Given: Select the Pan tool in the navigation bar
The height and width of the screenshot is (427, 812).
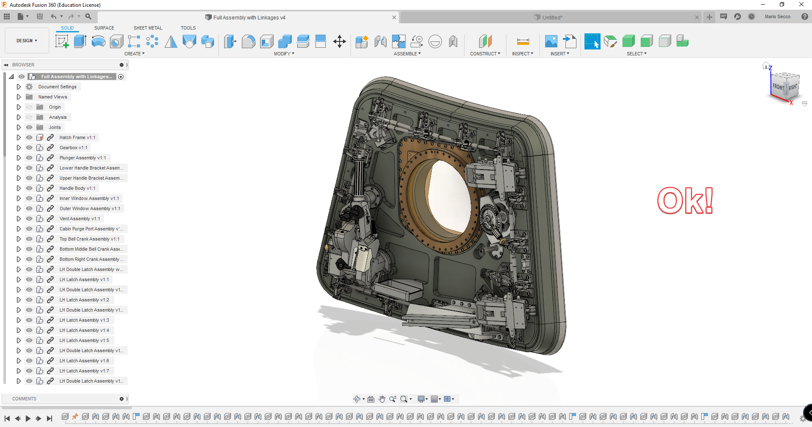Looking at the screenshot, I should 382,399.
